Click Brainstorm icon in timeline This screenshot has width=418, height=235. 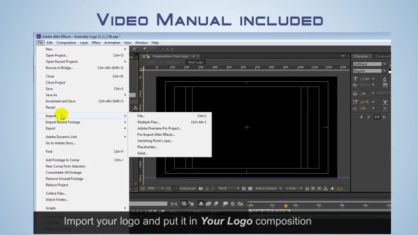coord(225,204)
